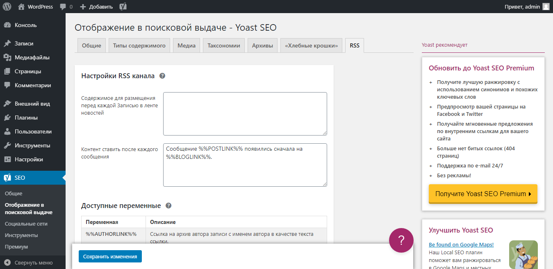Click Получите Yoast SEO Premium

coord(482,194)
